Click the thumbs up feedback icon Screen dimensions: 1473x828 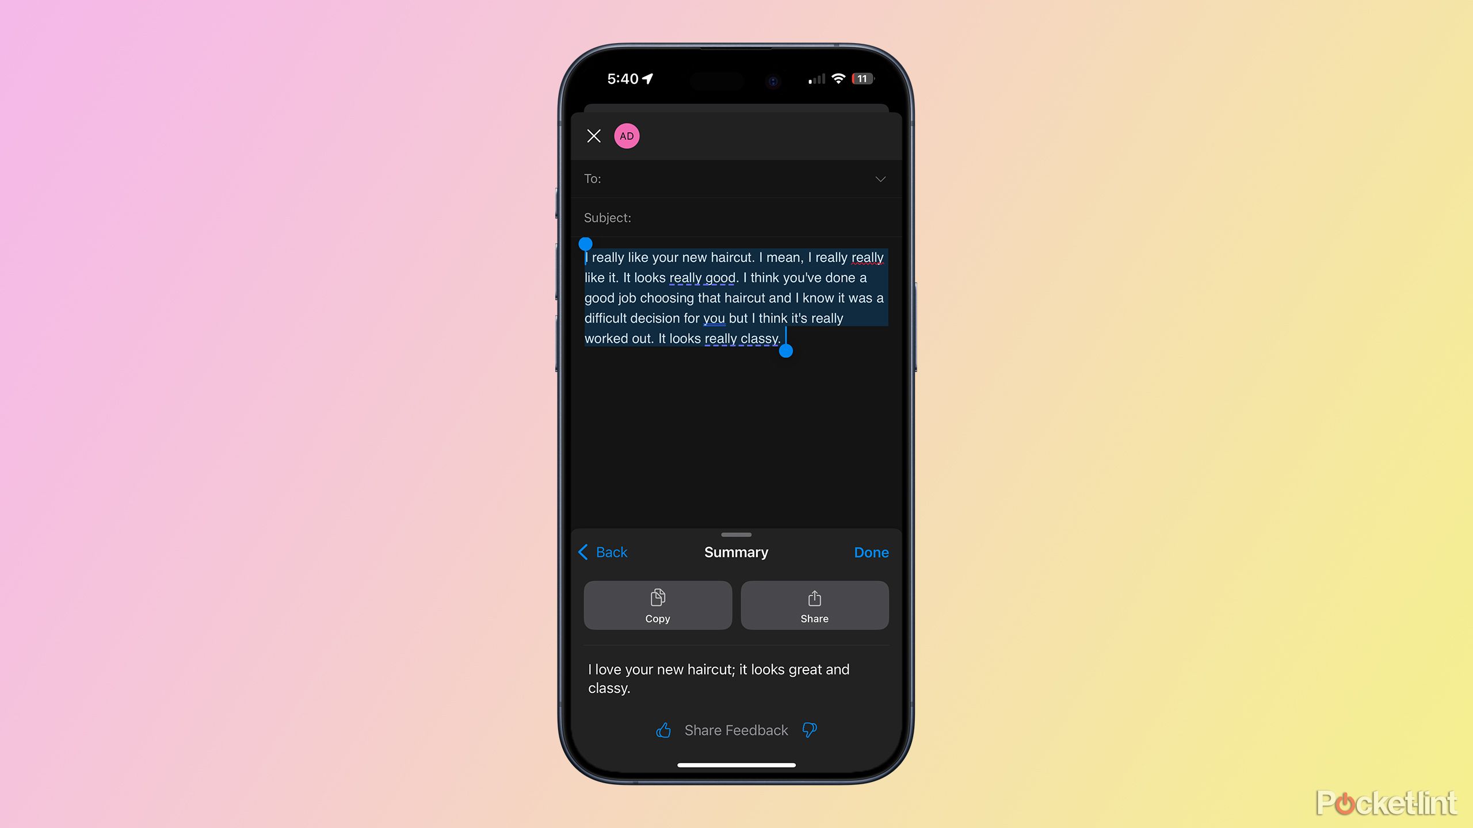click(663, 730)
